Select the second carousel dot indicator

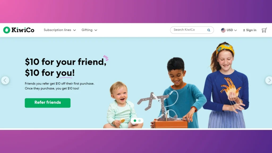click(x=139, y=121)
